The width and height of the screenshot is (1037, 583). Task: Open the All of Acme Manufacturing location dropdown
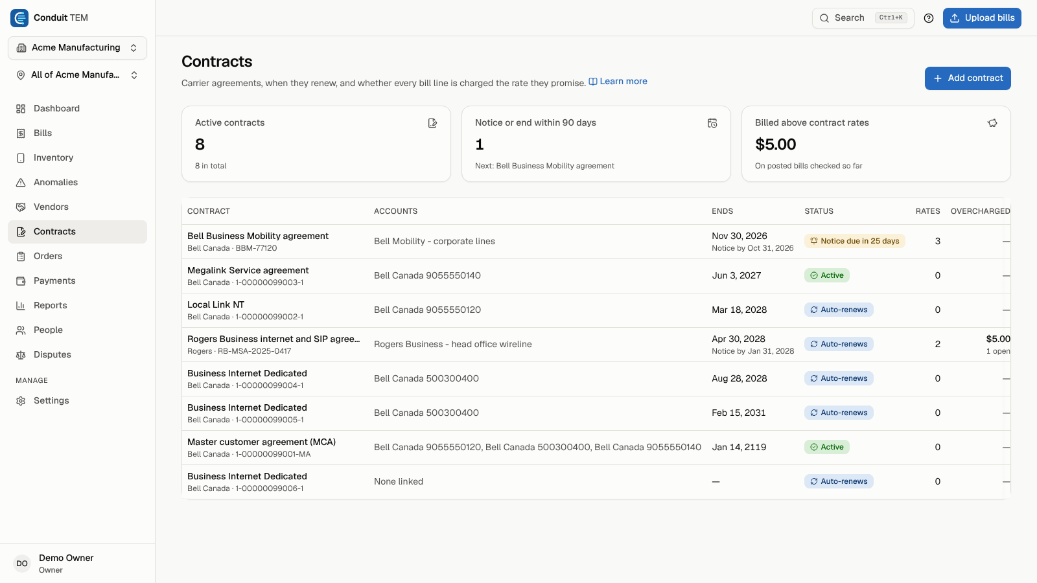(77, 75)
